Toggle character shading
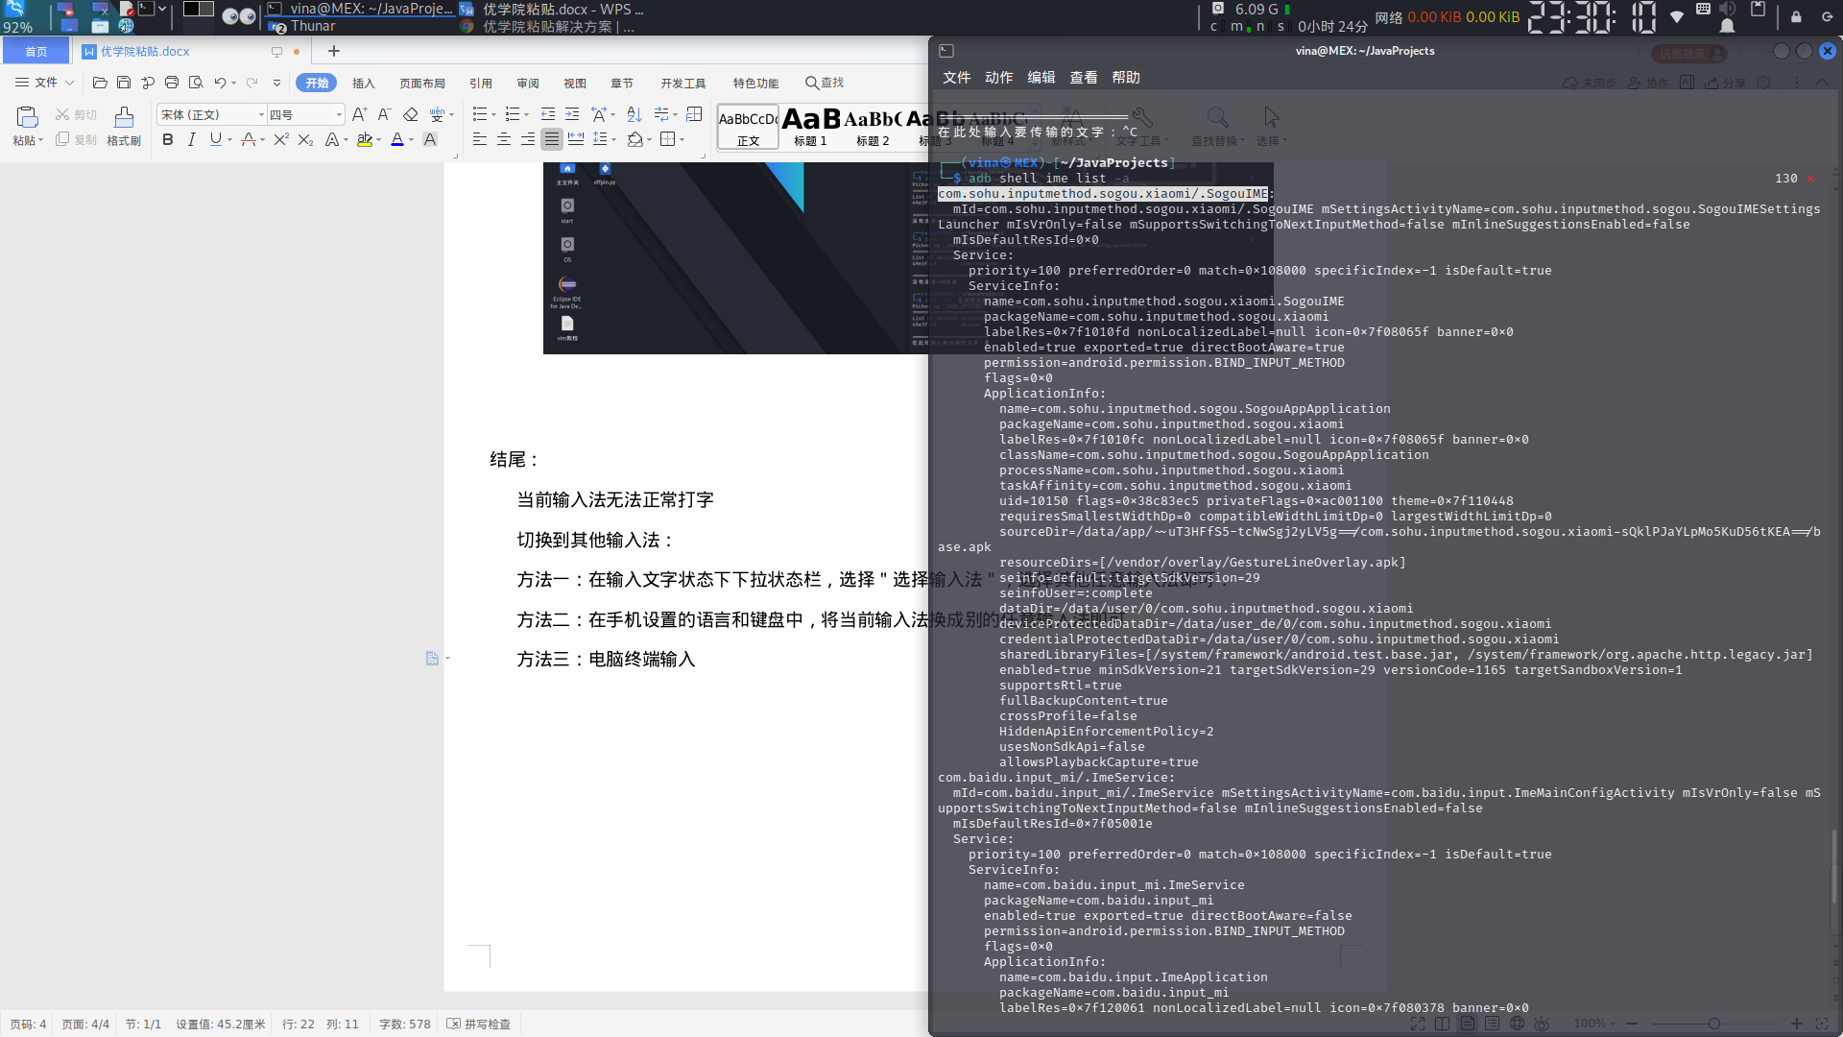Viewport: 1843px width, 1037px height. [430, 139]
